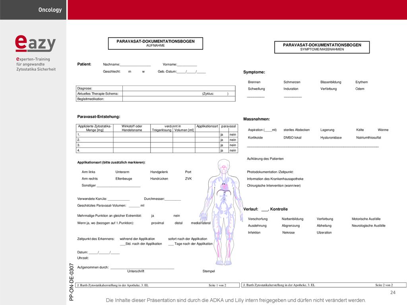This screenshot has width=407, height=305.
Task: Click the "Applizierte Zytostatika-Menge [mg]" column header
Action: (95, 128)
